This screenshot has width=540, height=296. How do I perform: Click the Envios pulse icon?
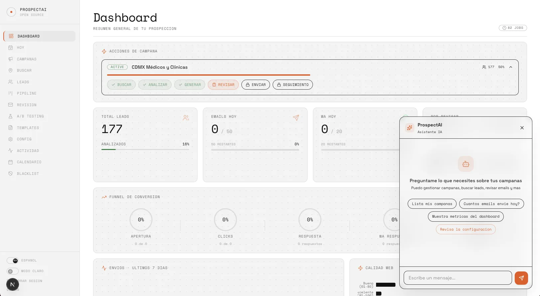click(x=104, y=268)
